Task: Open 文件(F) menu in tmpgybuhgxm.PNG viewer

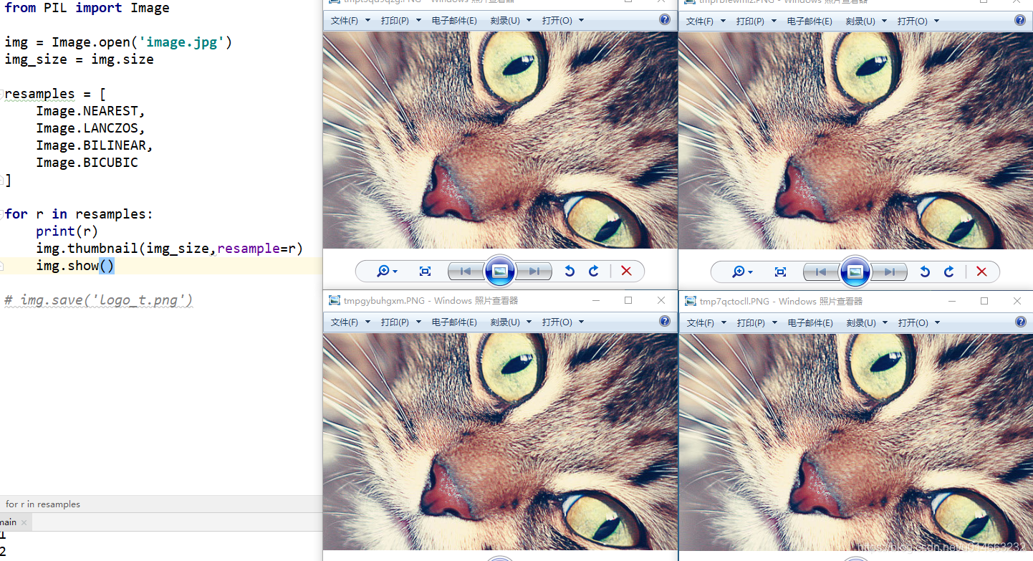Action: (350, 322)
